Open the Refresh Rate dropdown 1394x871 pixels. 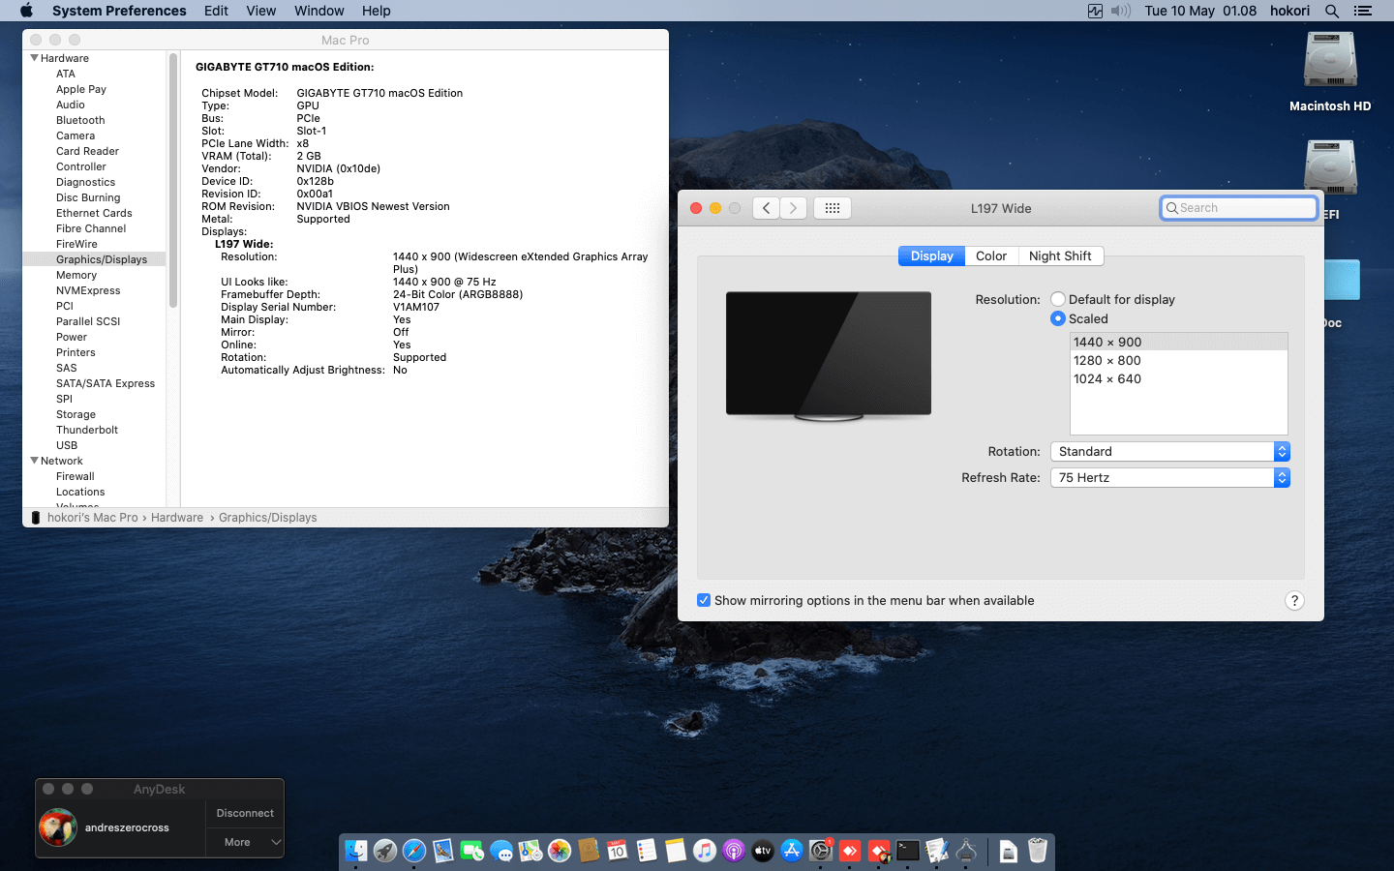(1169, 478)
